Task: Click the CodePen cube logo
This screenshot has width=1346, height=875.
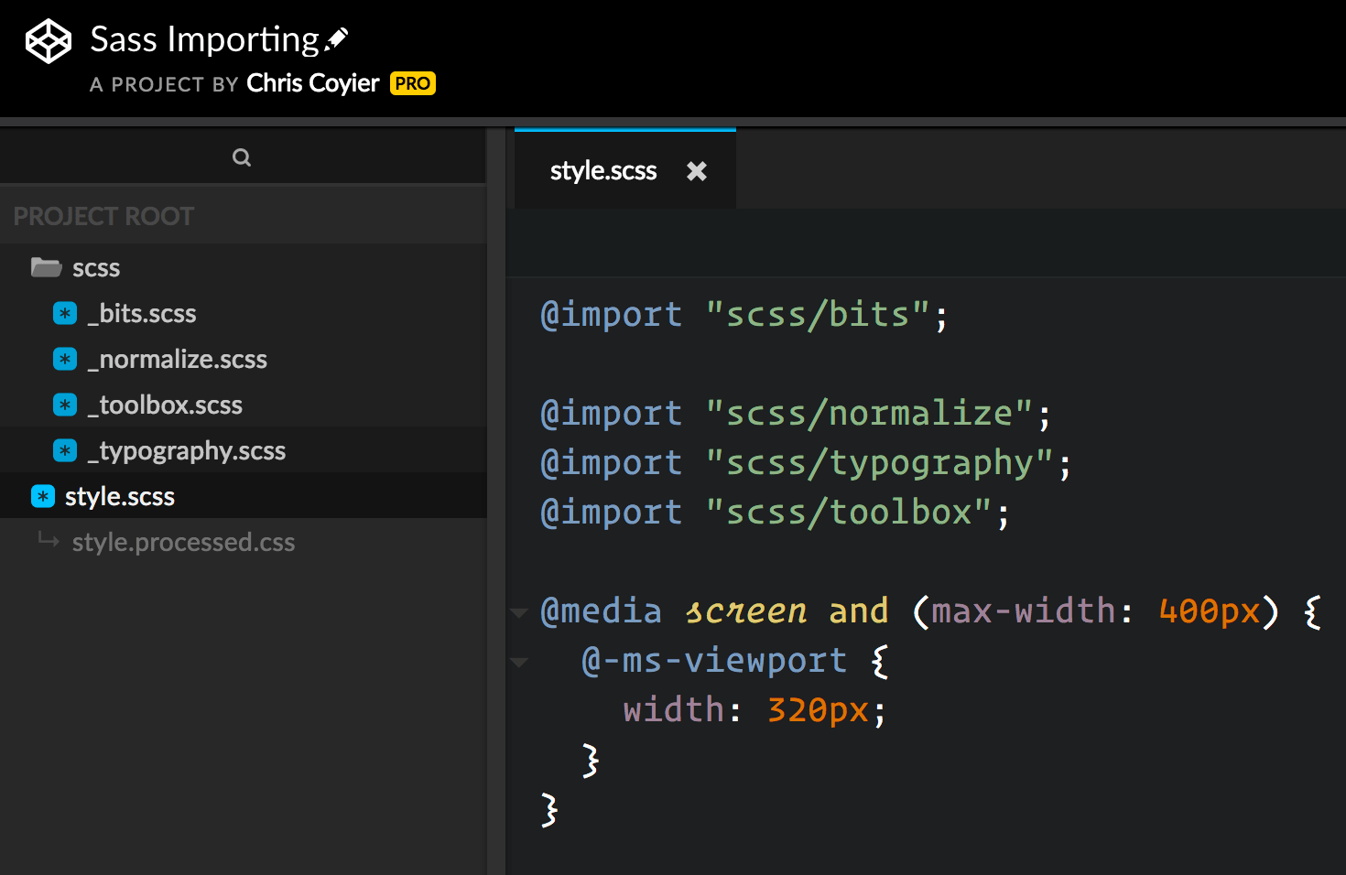Action: (48, 39)
